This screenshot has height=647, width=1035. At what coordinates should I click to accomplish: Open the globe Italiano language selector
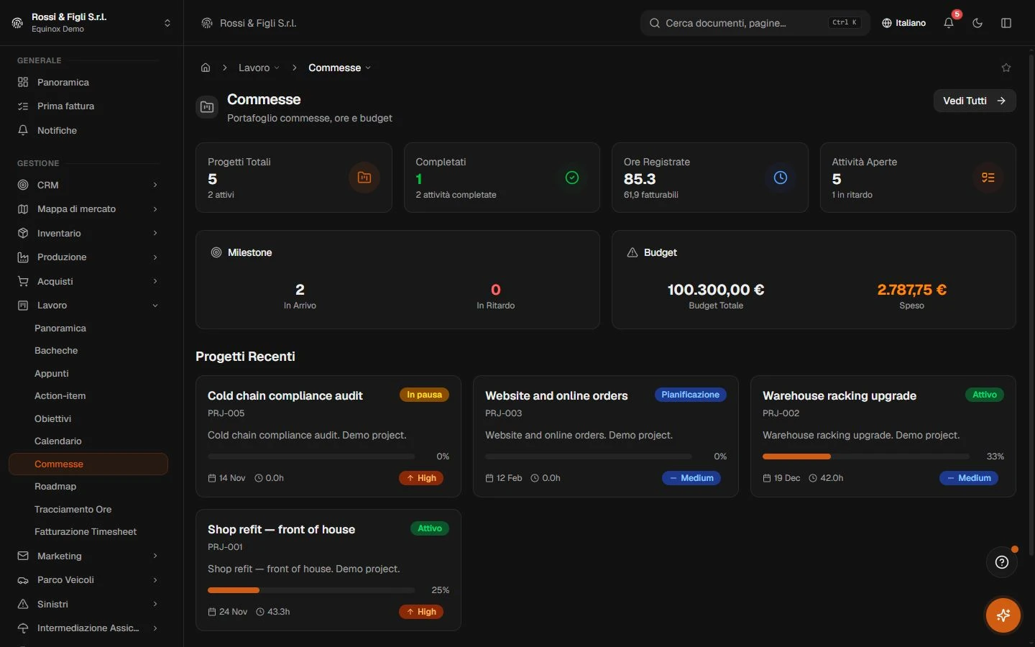904,23
